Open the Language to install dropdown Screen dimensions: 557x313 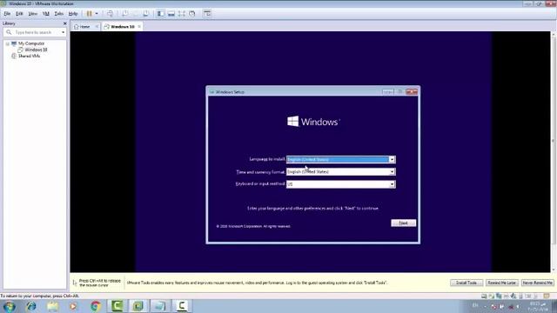(392, 160)
